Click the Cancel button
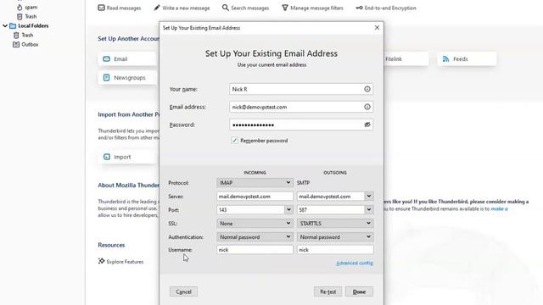Viewport: 543px width, 305px height. tap(183, 291)
